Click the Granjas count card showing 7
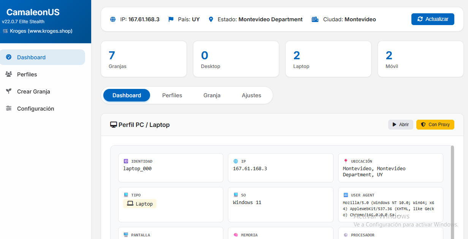Viewport: 468px width, 239px height. point(144,59)
